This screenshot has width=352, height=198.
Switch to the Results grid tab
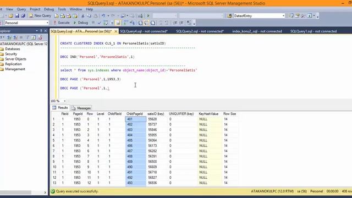click(x=60, y=108)
